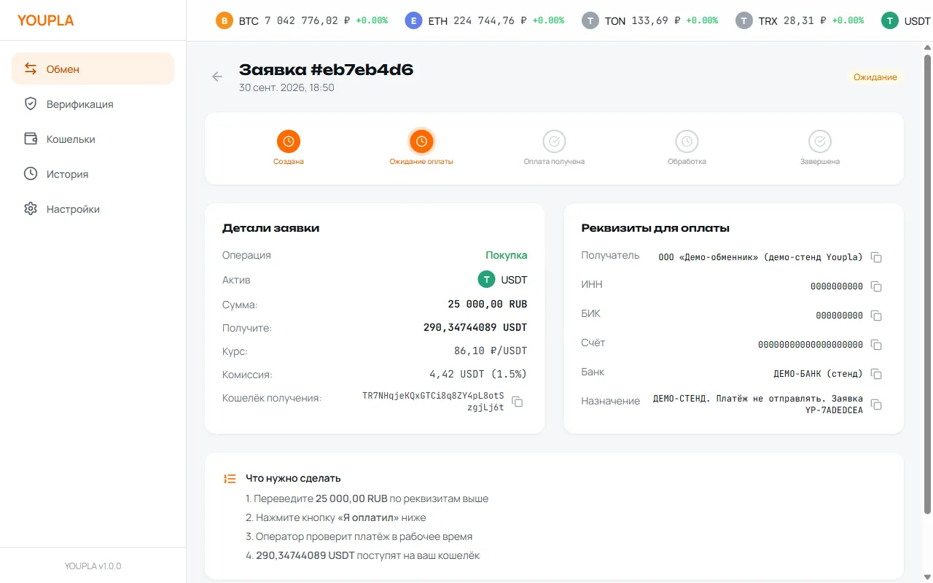Click the ДЕМО-БАНК (стенд) value
The height and width of the screenshot is (583, 933).
coord(818,374)
